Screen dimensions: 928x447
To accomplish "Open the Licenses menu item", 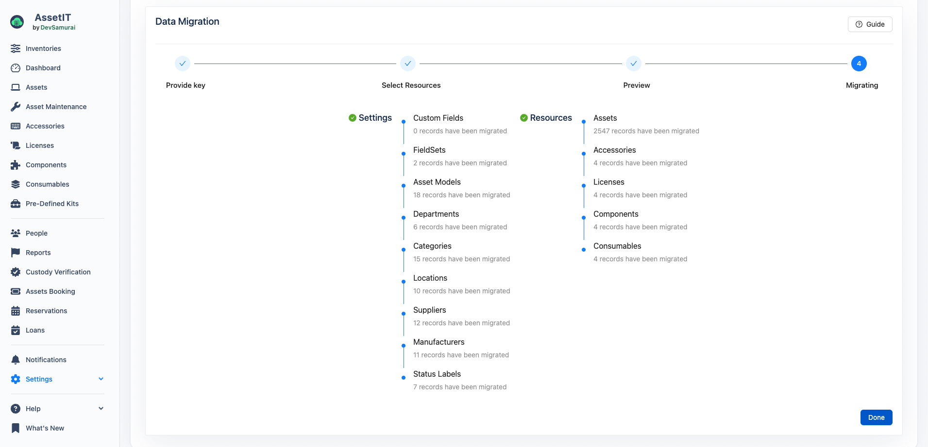I will (40, 145).
